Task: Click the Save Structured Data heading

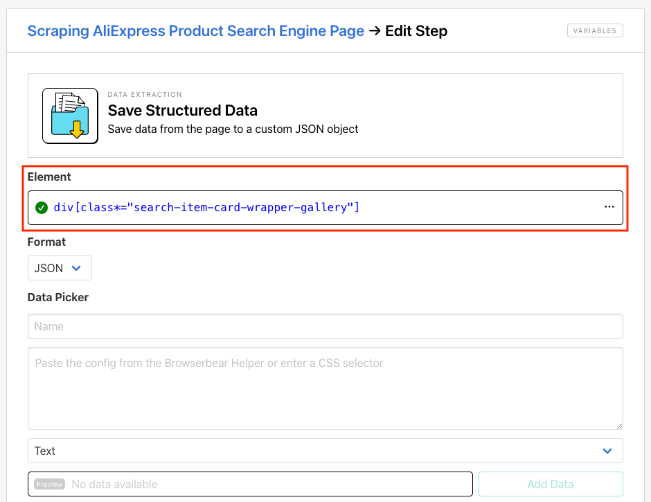Action: [183, 111]
